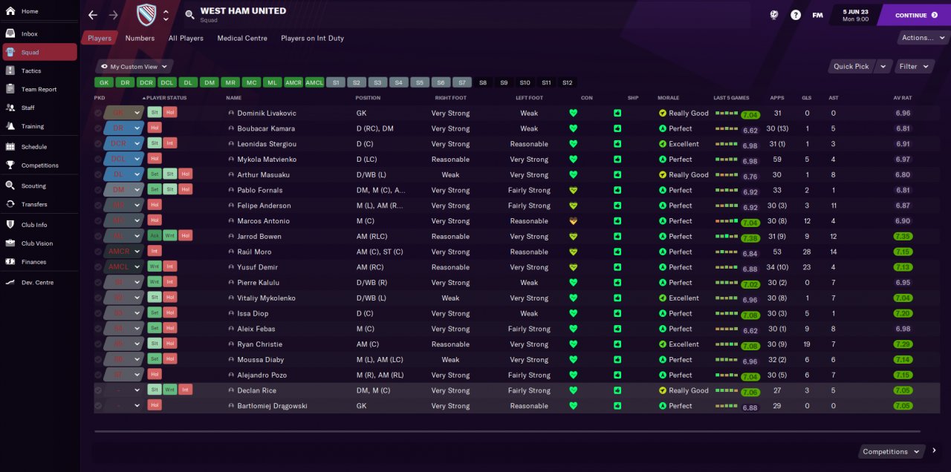Toggle pick checkbox for Issa Diop
Viewport: 951px width, 472px height.
tap(98, 313)
